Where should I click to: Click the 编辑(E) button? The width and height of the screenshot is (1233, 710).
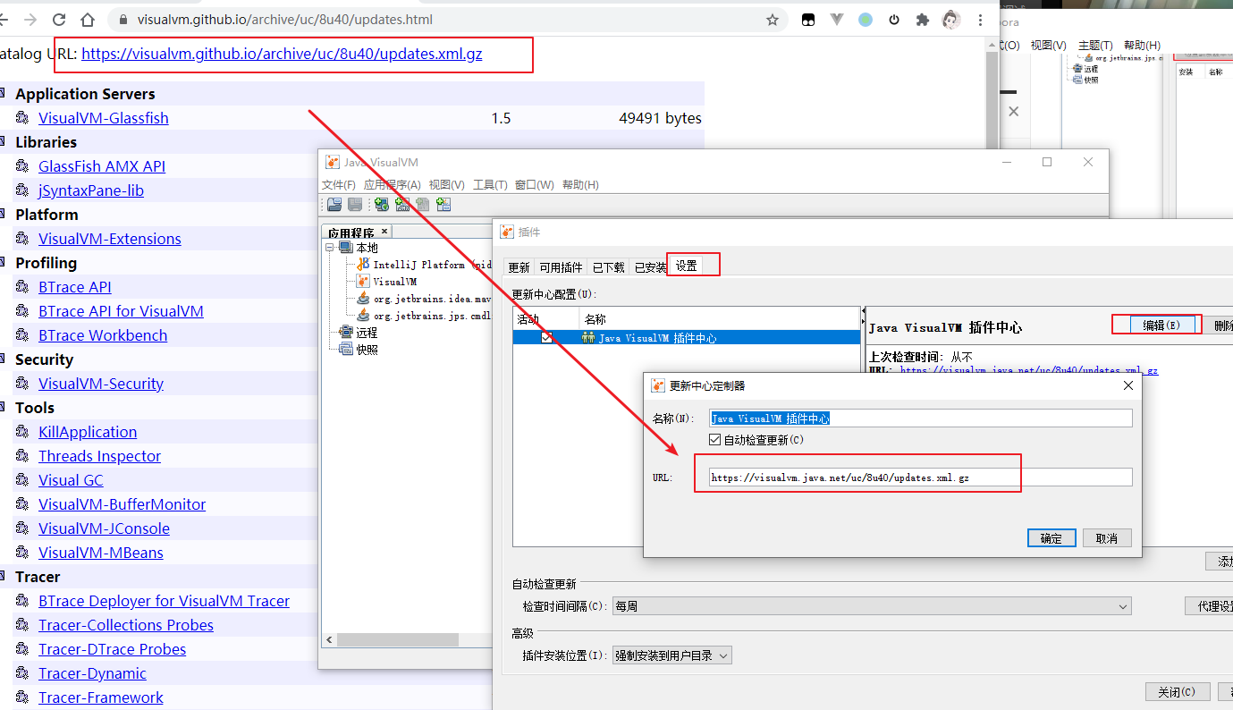coord(1161,325)
